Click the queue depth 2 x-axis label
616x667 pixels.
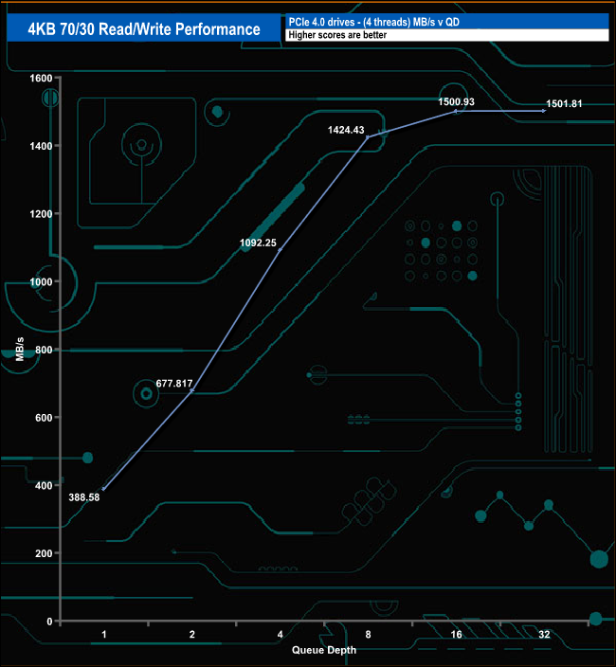[191, 635]
